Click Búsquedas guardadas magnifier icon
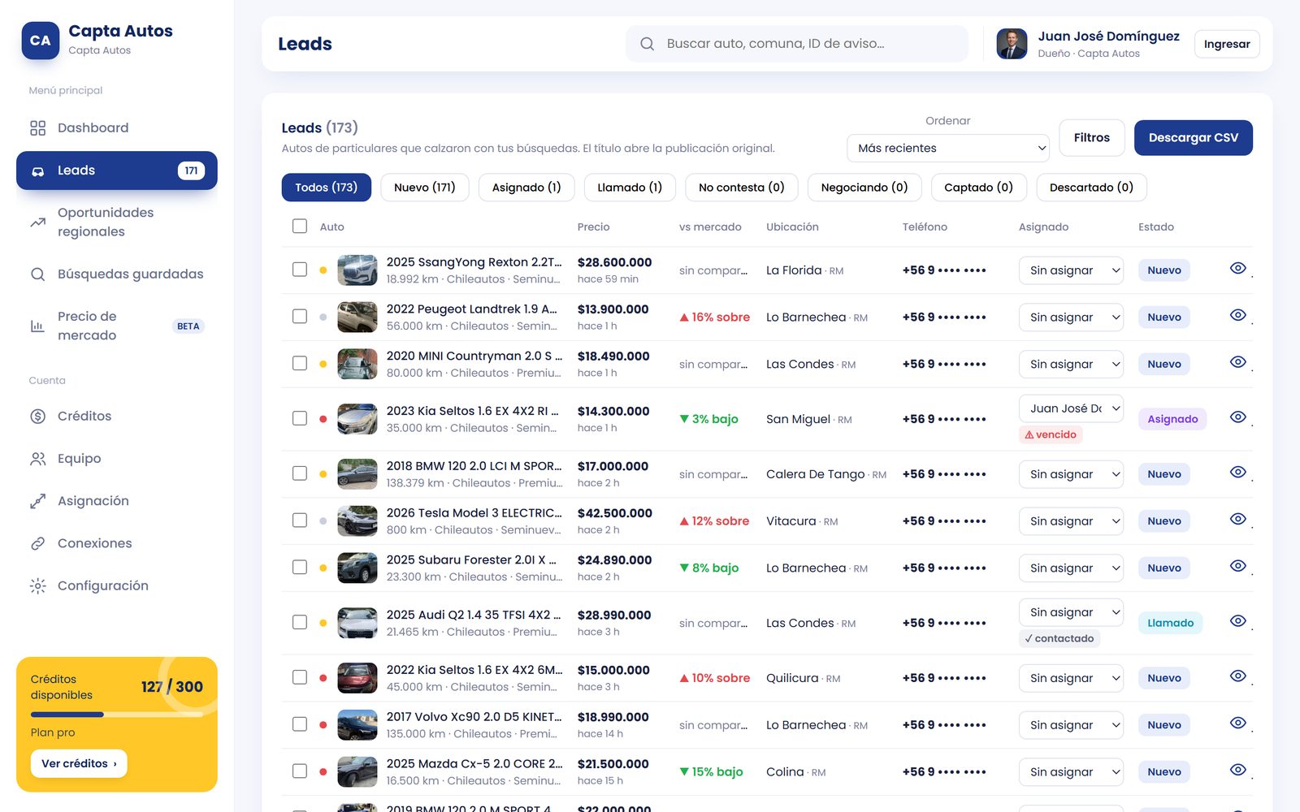The width and height of the screenshot is (1300, 812). [38, 274]
